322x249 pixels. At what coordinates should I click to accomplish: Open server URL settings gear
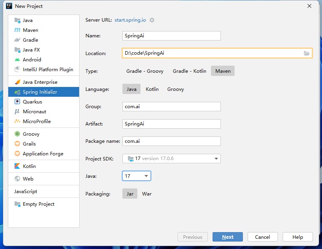pos(152,20)
